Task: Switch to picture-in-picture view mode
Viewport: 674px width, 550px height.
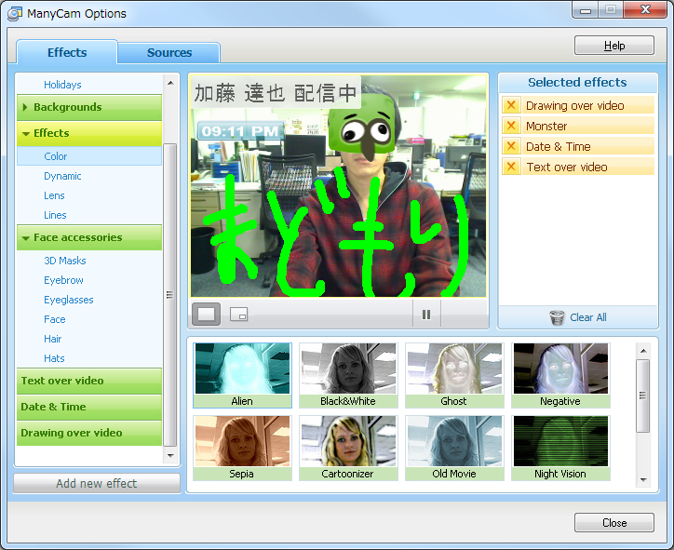Action: (x=238, y=315)
